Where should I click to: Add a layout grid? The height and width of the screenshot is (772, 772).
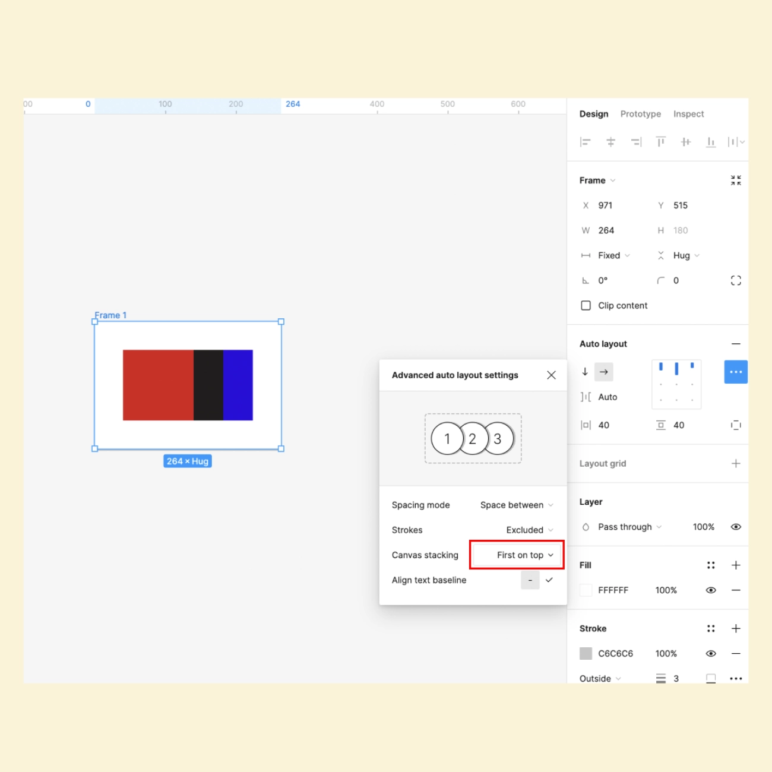(x=736, y=463)
